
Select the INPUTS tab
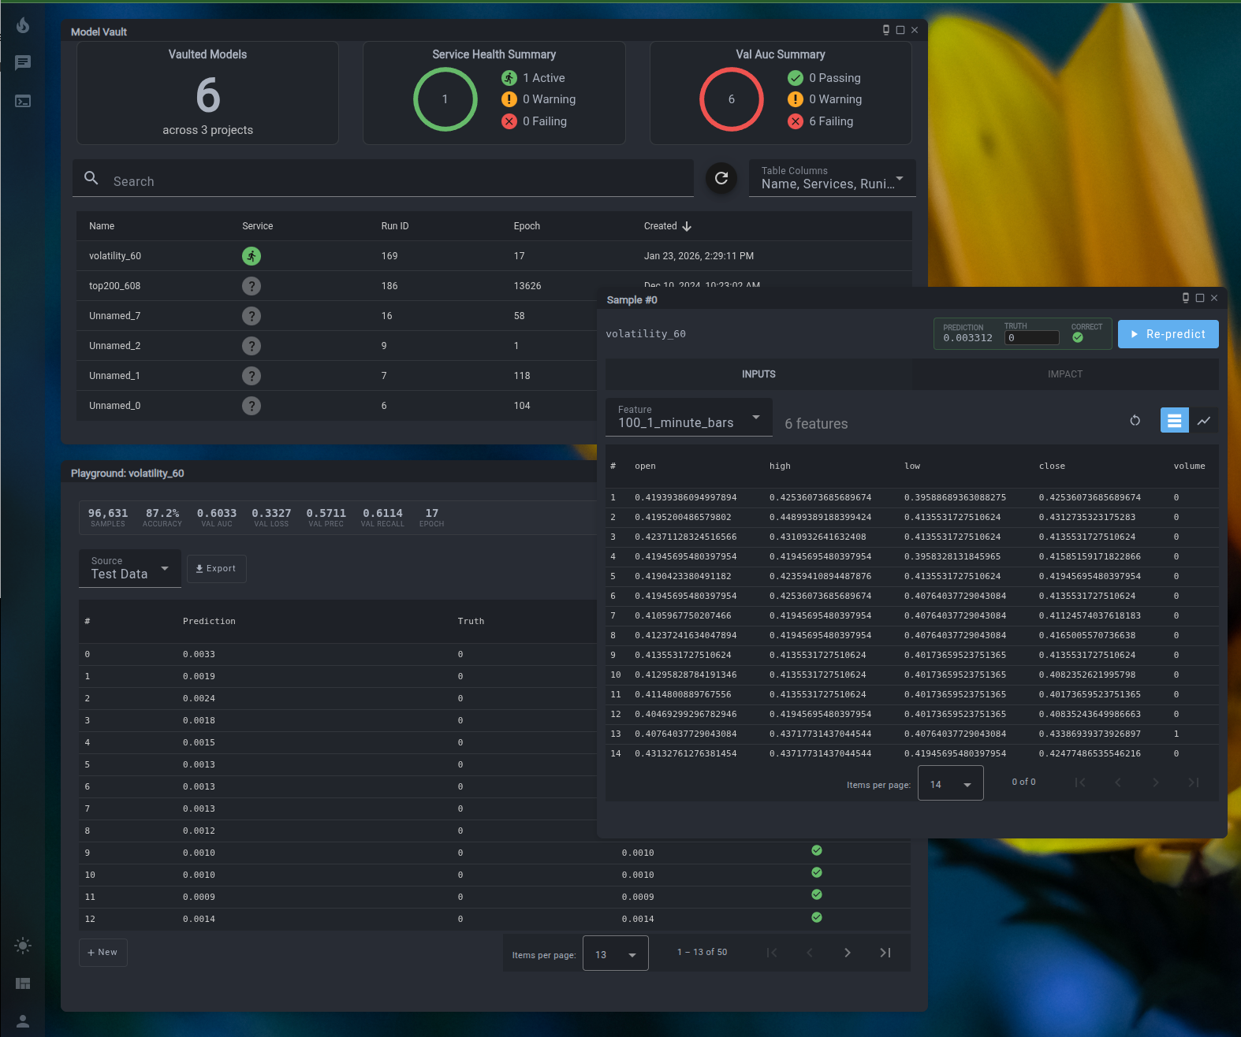point(758,374)
